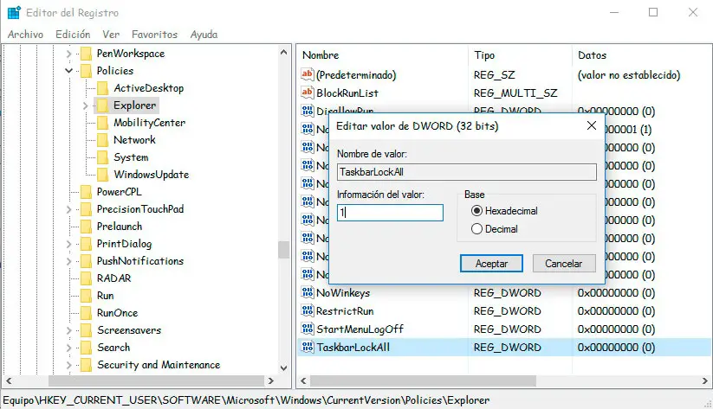Image resolution: width=713 pixels, height=409 pixels.
Task: Open the Edición menu
Action: pyautogui.click(x=73, y=35)
